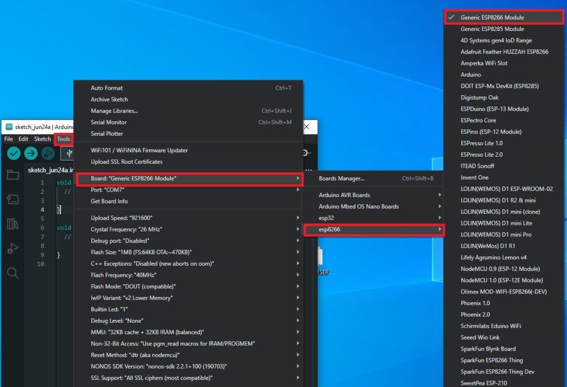The image size is (567, 387).
Task: Start Debugging with the toolbar debug icon
Action: coord(48,153)
